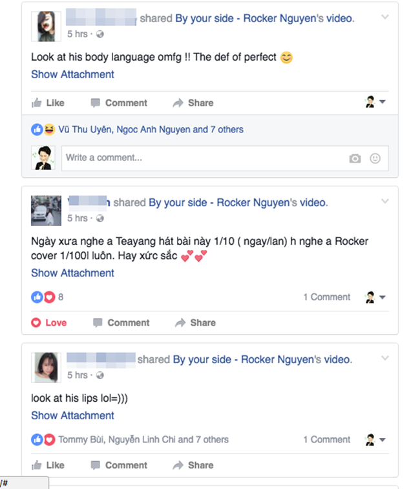Open the 1 Comment link on the second post
420x489 pixels.
click(x=327, y=297)
